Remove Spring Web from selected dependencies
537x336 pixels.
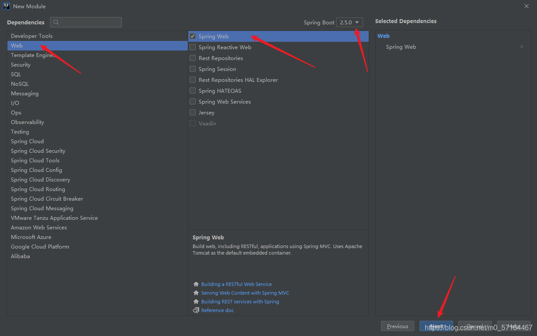click(522, 47)
